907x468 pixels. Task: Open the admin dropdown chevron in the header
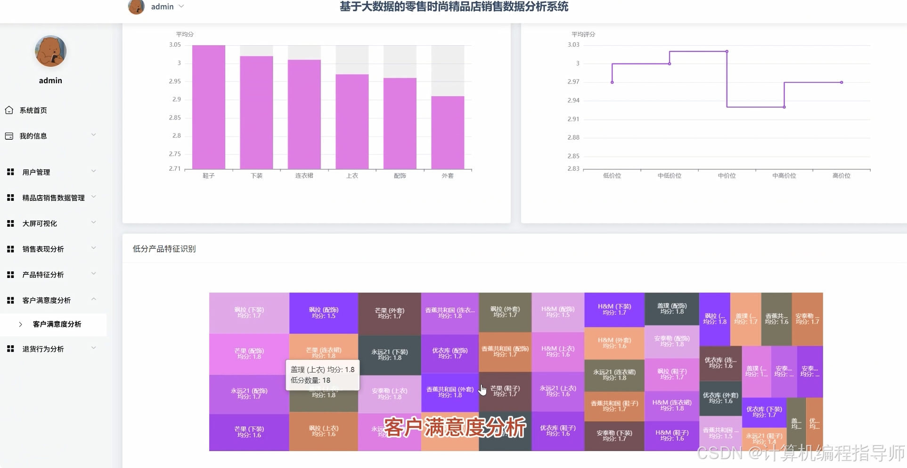pos(181,7)
